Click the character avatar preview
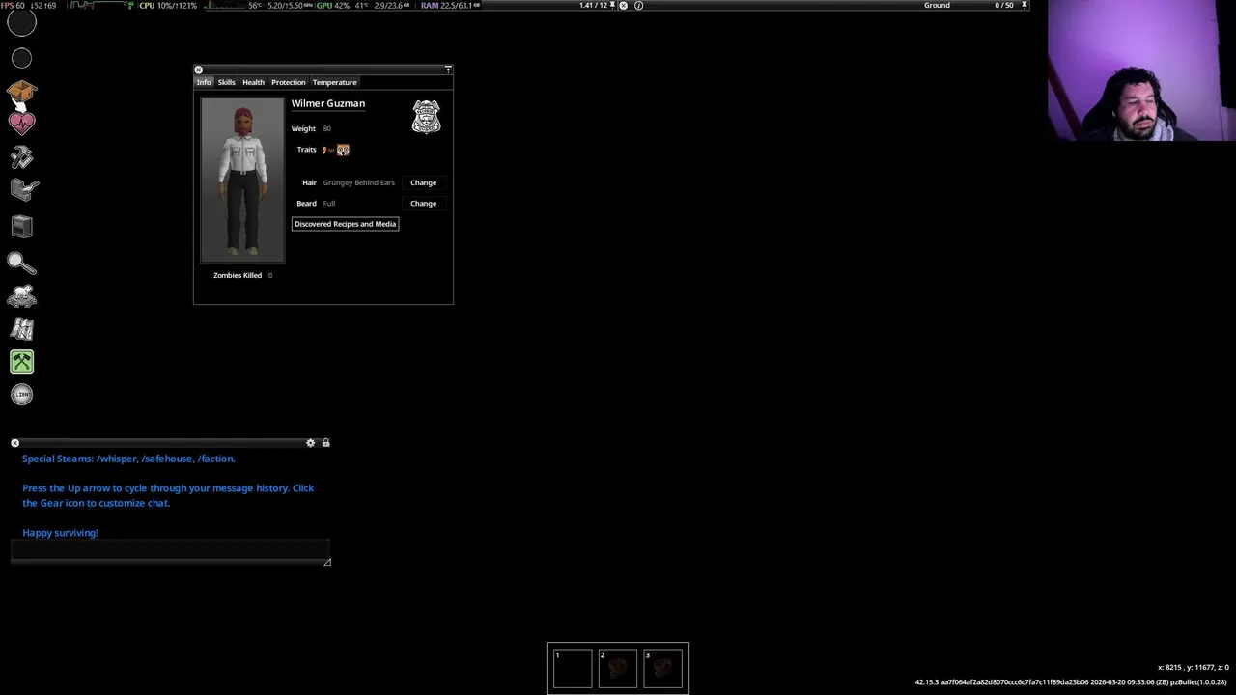This screenshot has width=1236, height=695. [242, 180]
